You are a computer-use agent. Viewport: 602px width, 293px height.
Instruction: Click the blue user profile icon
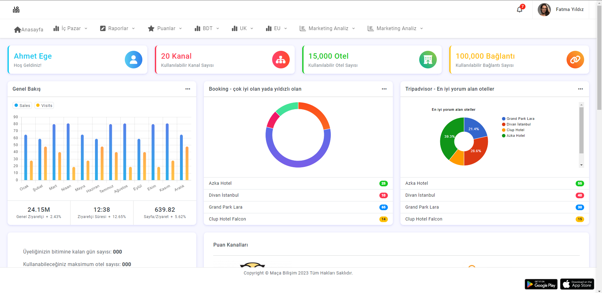tap(134, 60)
